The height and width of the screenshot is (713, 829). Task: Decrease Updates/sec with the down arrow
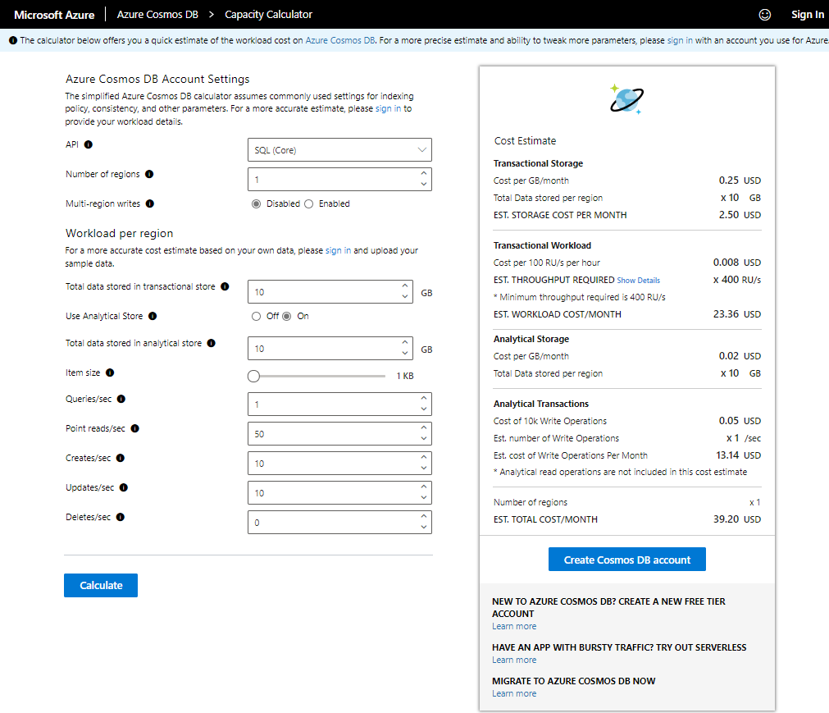423,498
